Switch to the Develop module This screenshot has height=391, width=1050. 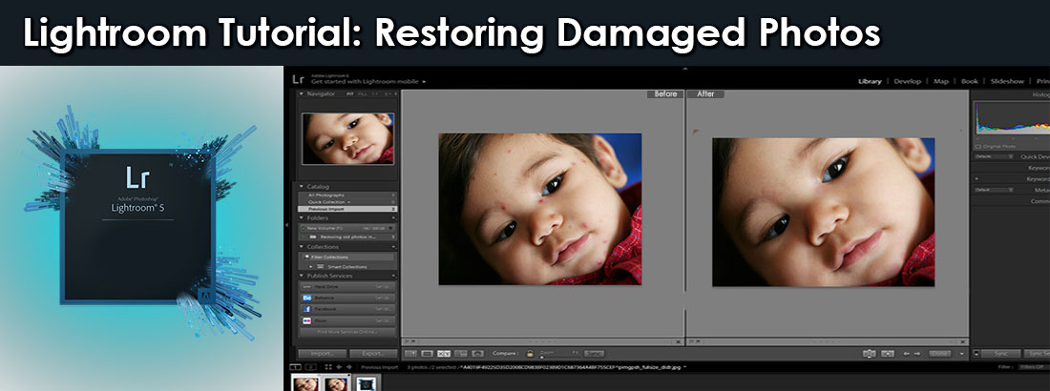click(x=909, y=81)
